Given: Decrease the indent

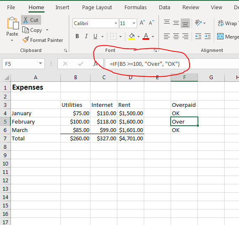Looking at the screenshot, I should 198,36.
